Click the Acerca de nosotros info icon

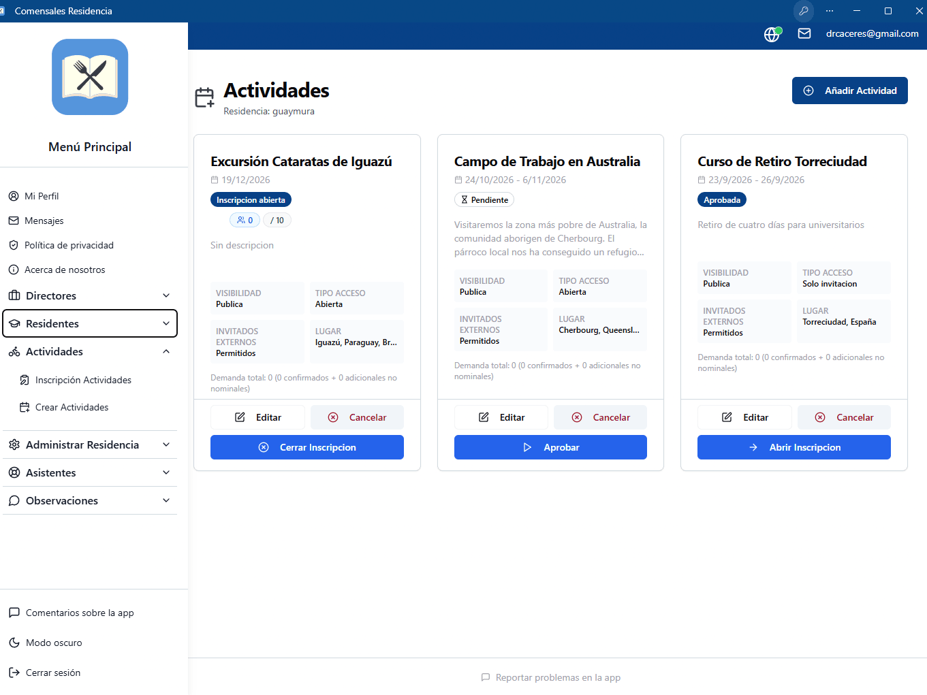point(14,270)
